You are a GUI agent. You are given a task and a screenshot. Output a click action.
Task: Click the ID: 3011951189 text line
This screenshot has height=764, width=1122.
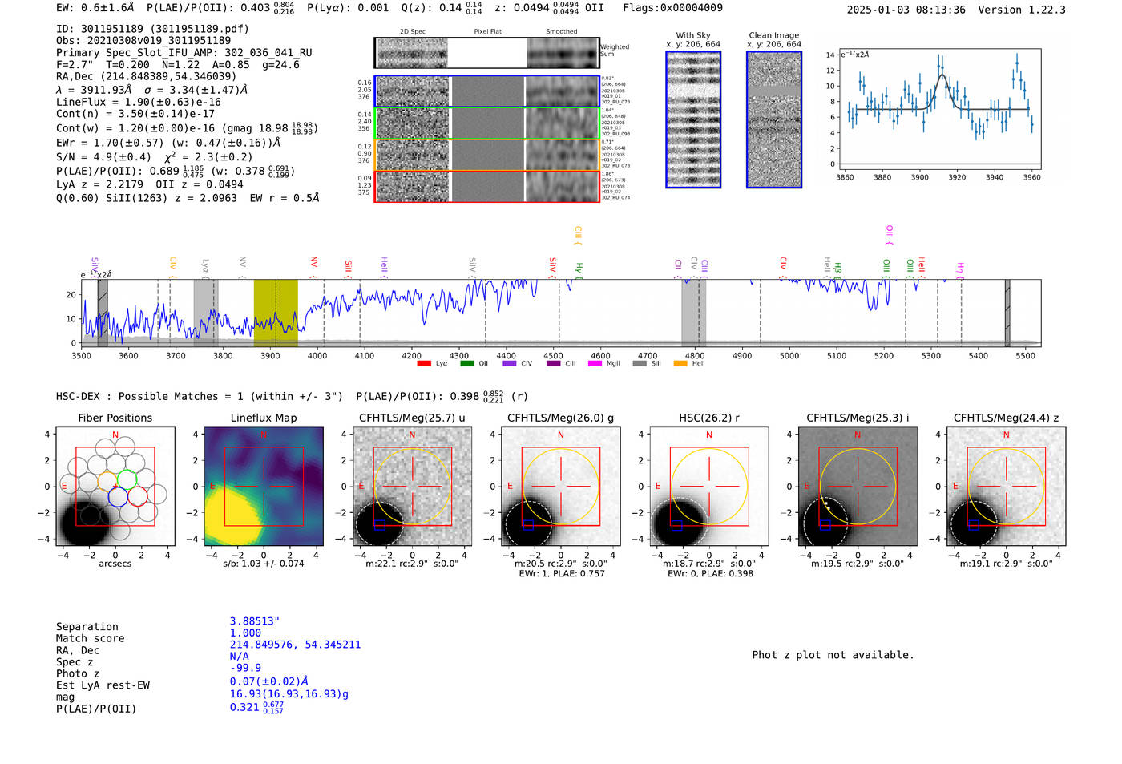coord(152,29)
